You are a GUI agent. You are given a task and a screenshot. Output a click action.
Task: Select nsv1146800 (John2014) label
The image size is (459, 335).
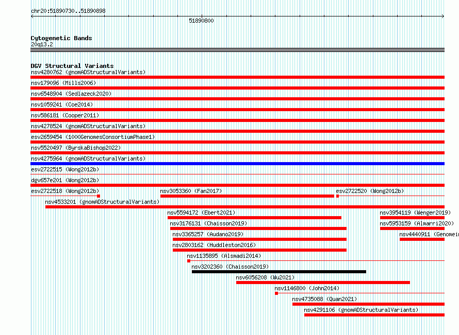point(307,288)
